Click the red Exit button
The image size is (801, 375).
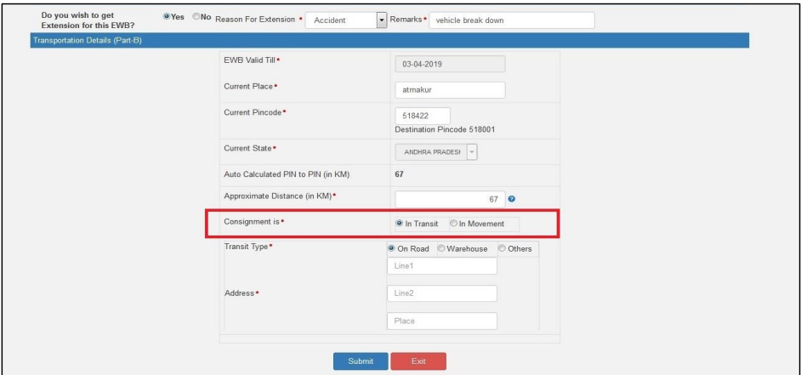pos(418,361)
